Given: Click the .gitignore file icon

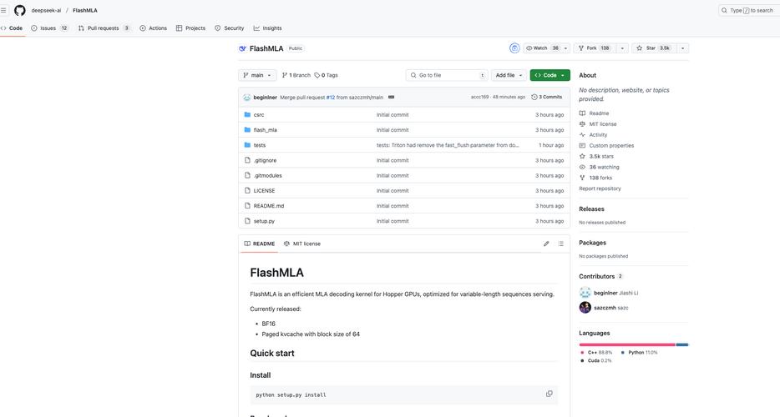Looking at the screenshot, I should 247,160.
